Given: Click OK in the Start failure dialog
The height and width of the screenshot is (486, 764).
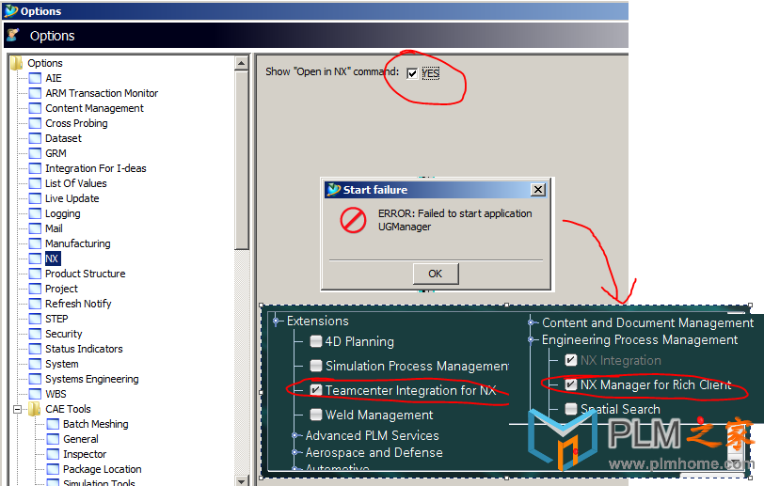Looking at the screenshot, I should click(436, 274).
